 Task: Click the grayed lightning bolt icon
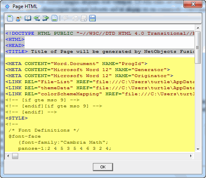[x=66, y=18]
